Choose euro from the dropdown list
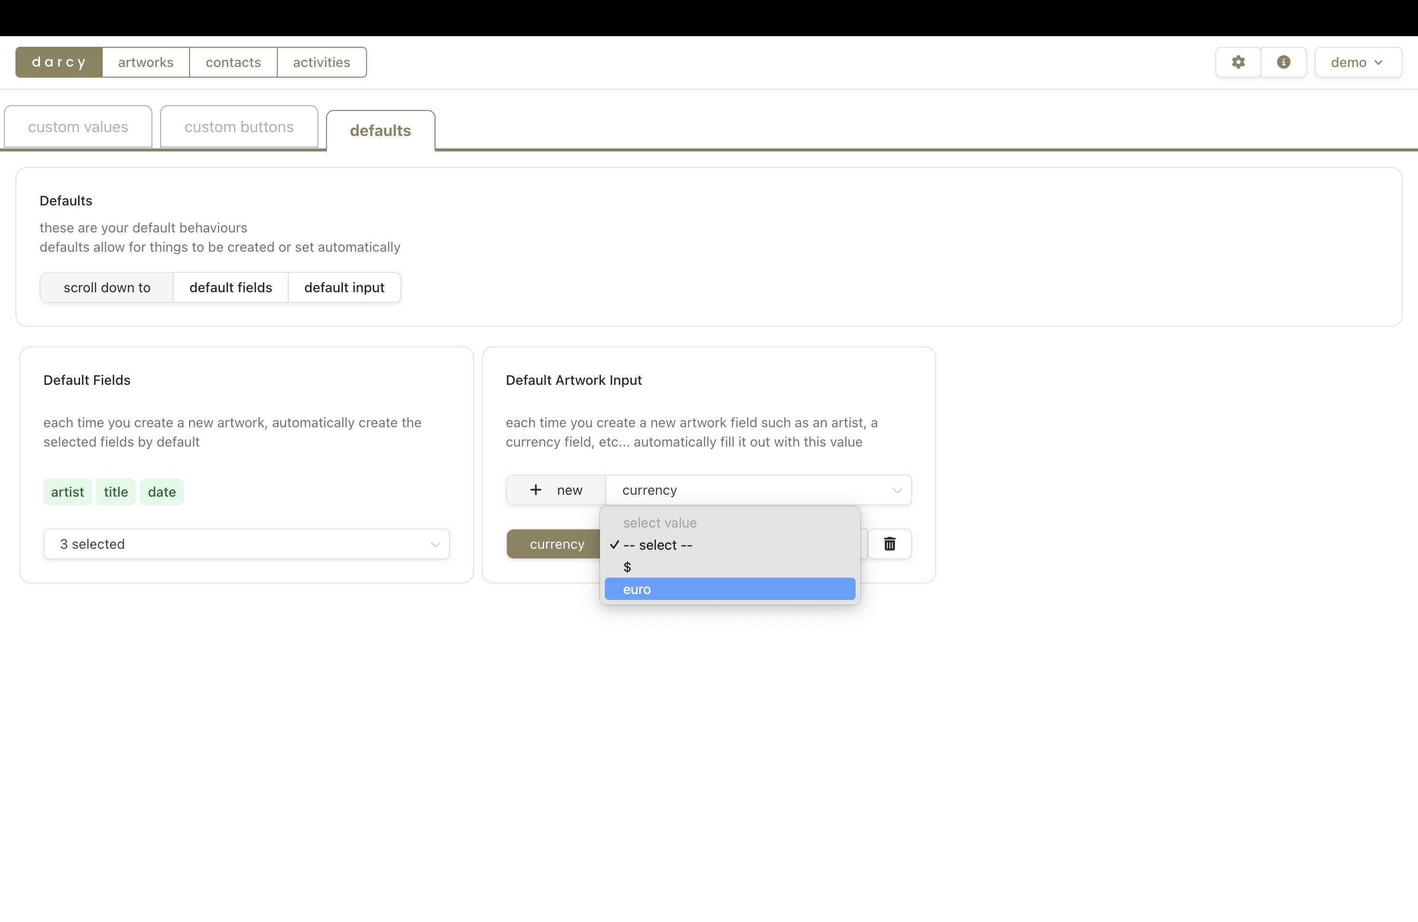 [729, 589]
